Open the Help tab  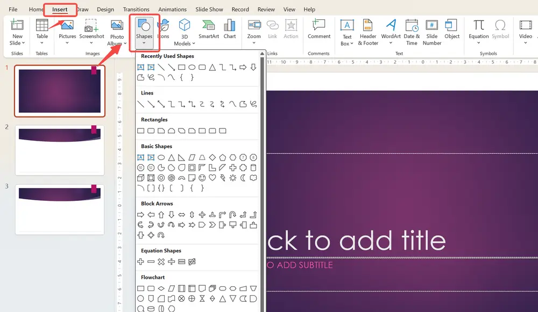tap(309, 9)
